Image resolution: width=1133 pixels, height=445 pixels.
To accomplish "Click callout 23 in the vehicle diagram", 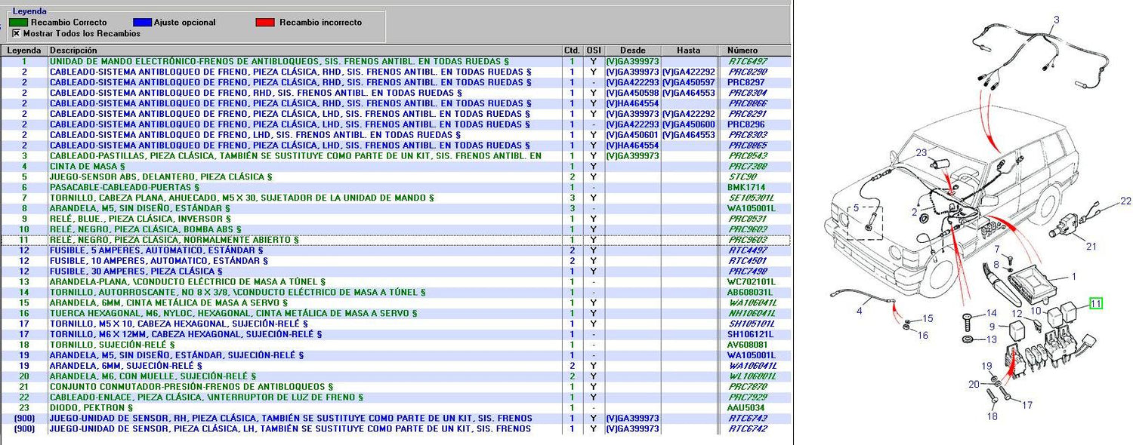I will [x=921, y=153].
